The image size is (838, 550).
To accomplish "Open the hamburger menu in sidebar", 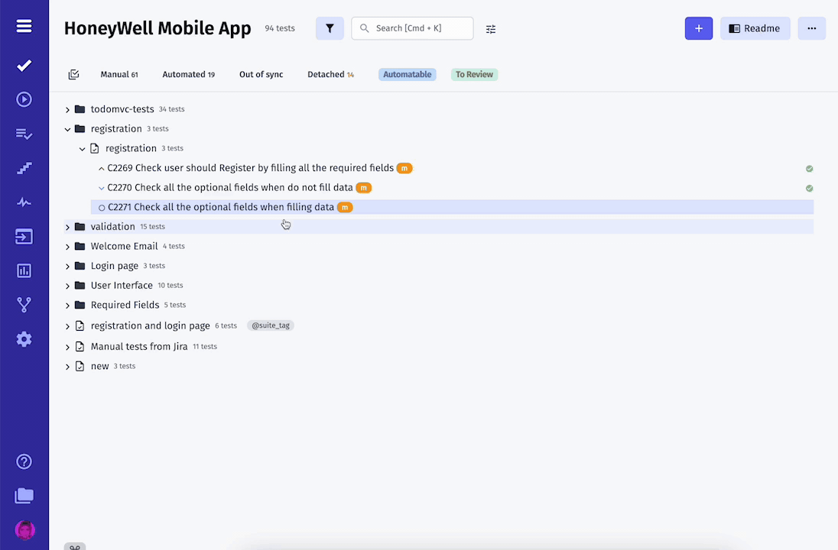I will point(24,26).
